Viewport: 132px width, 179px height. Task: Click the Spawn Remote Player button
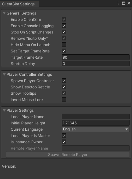coord(68,155)
